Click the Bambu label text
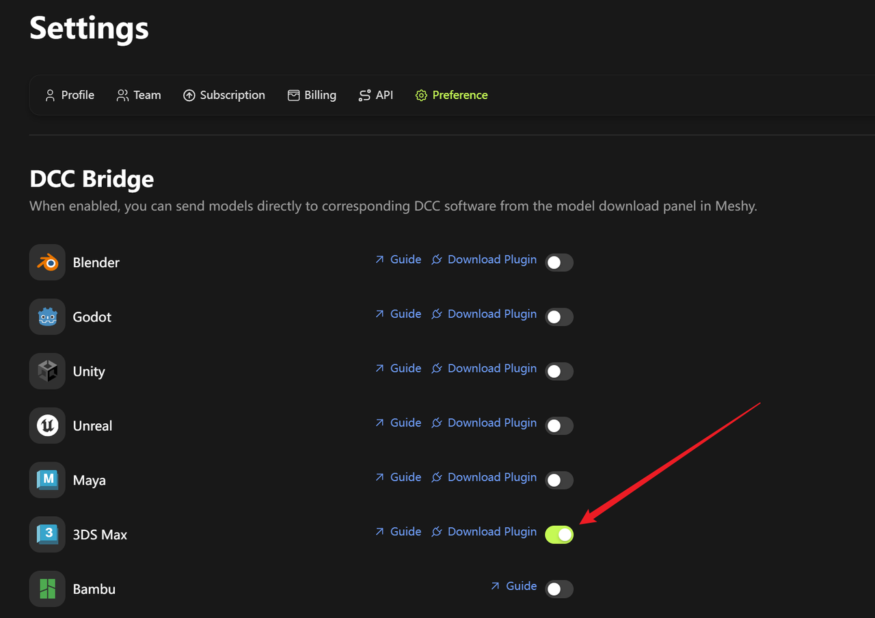This screenshot has height=618, width=875. coord(94,589)
